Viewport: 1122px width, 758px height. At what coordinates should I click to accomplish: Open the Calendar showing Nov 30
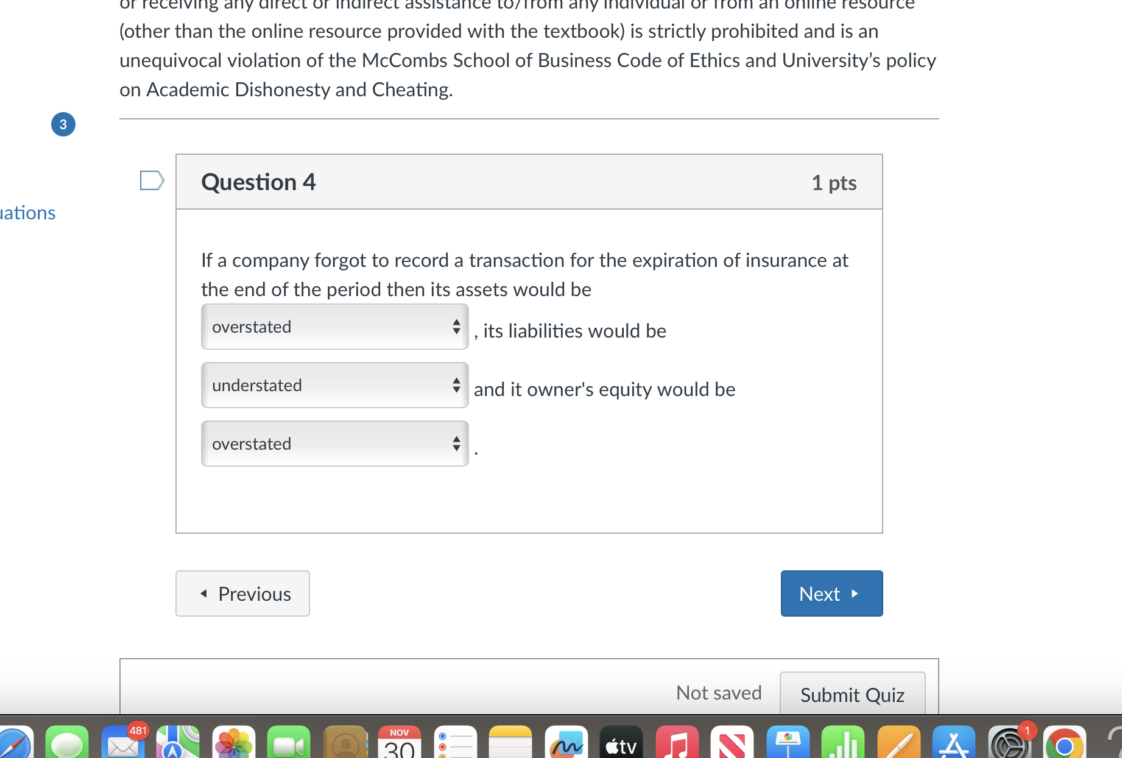point(399,745)
